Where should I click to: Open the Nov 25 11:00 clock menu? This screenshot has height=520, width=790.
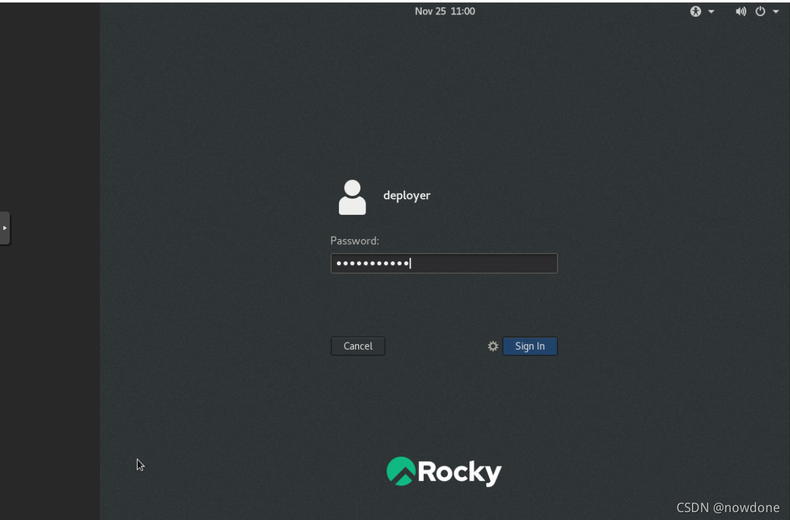coord(445,10)
